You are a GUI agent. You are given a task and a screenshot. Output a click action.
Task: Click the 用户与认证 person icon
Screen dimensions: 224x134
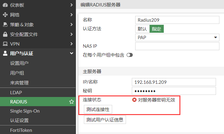(x=5, y=54)
